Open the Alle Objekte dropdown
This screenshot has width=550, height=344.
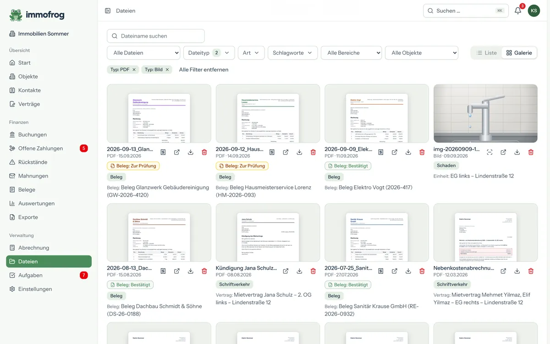[x=422, y=53]
